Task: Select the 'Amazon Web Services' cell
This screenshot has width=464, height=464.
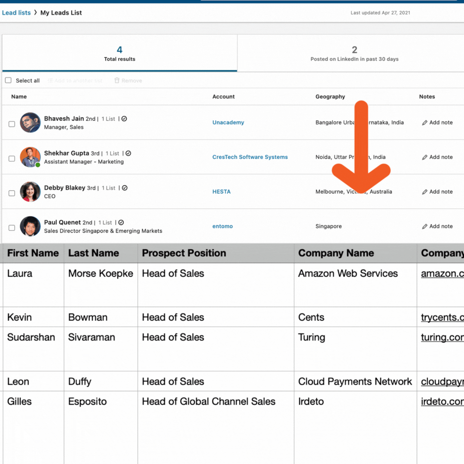Action: click(356, 285)
